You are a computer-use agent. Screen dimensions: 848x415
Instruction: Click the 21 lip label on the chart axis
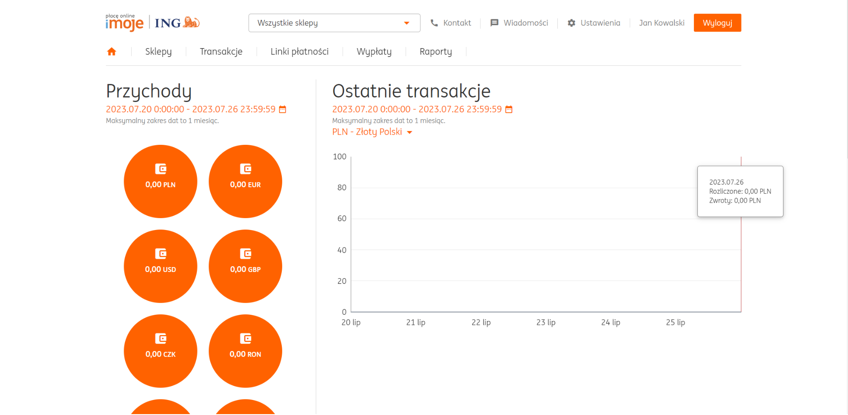coord(416,322)
